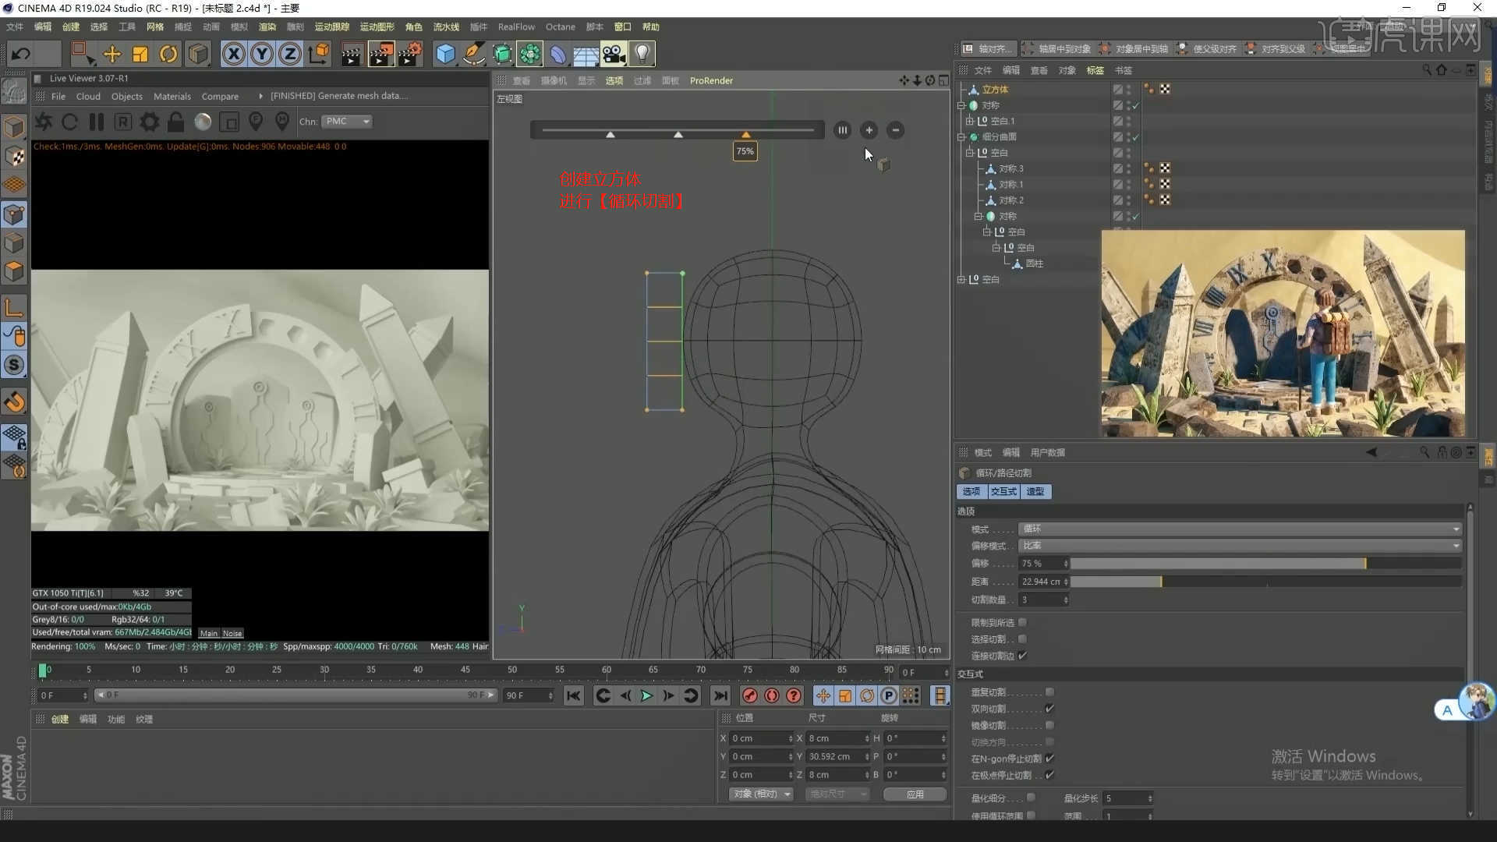Viewport: 1497px width, 842px height.
Task: Switch to the 交互式 tab
Action: 1003,491
